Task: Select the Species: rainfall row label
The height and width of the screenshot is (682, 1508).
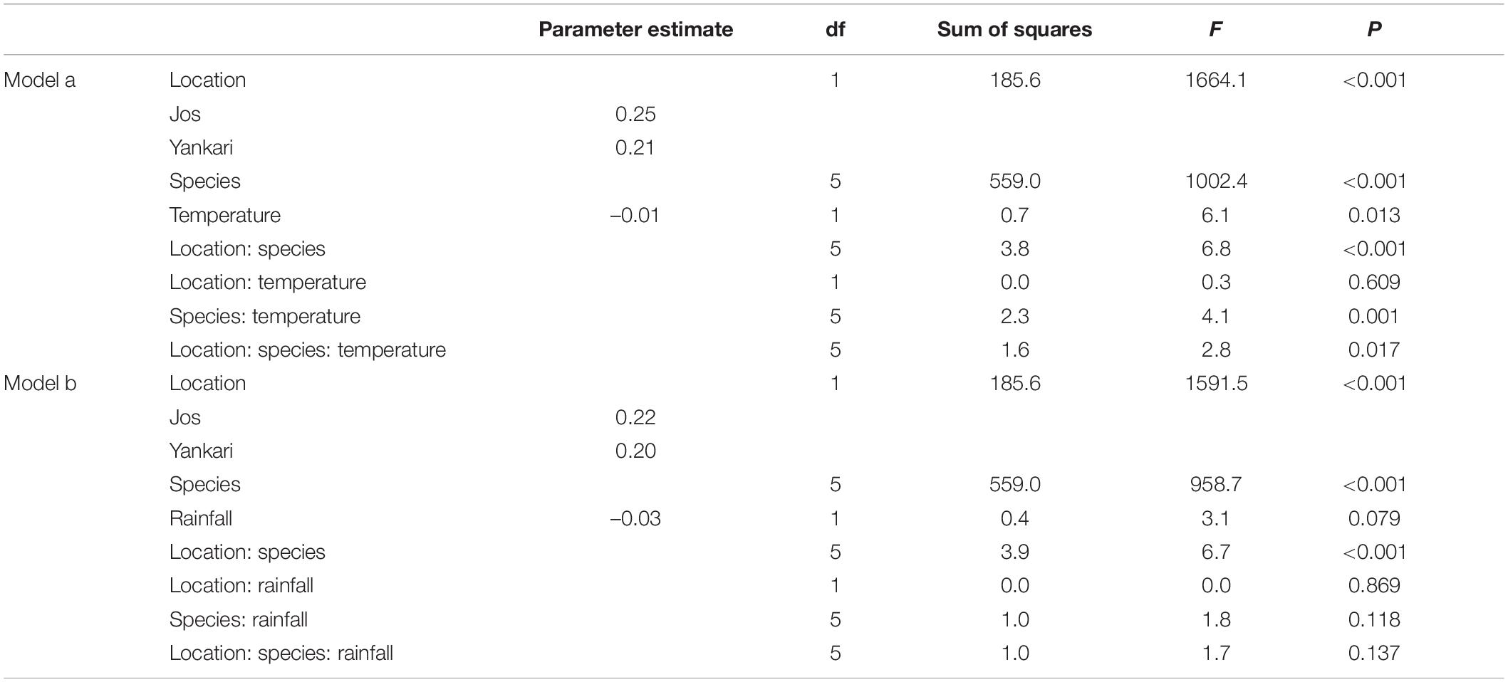Action: [x=239, y=619]
